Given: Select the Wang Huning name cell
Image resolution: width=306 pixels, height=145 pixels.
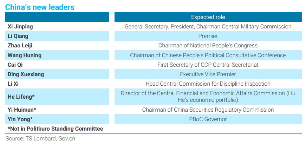Looking at the screenshot, I should [57, 55].
